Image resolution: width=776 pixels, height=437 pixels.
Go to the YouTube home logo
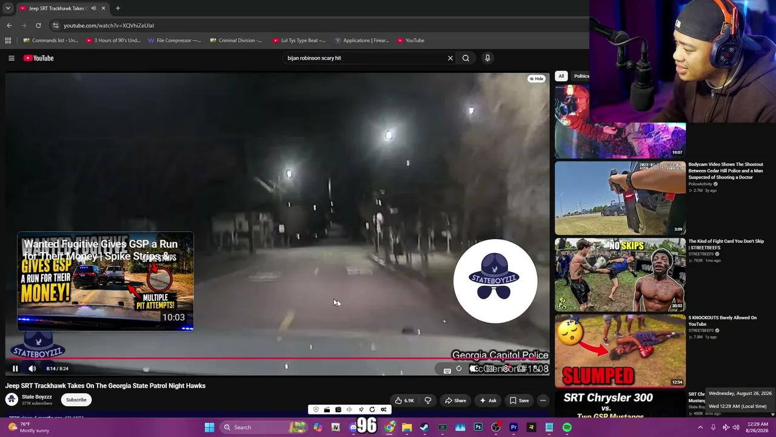pyautogui.click(x=39, y=58)
